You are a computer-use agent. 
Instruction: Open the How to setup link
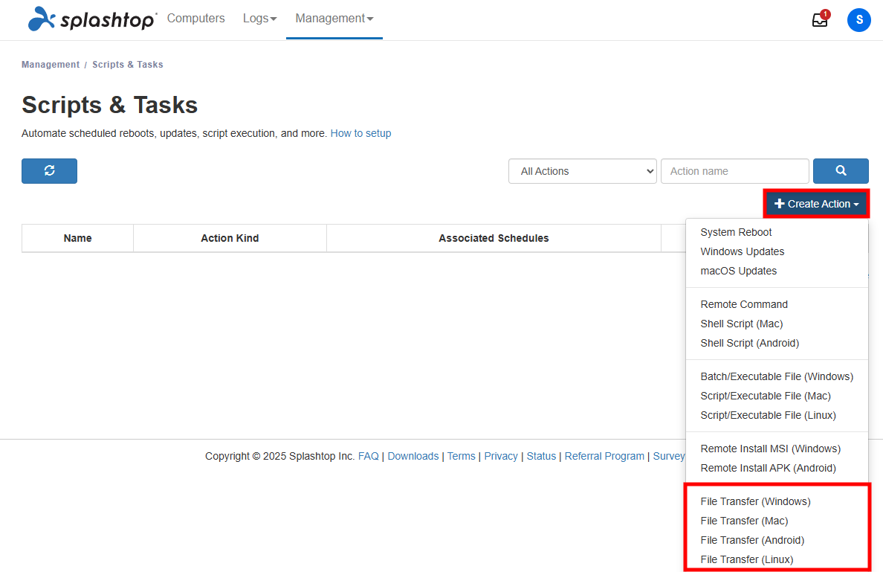pos(360,134)
